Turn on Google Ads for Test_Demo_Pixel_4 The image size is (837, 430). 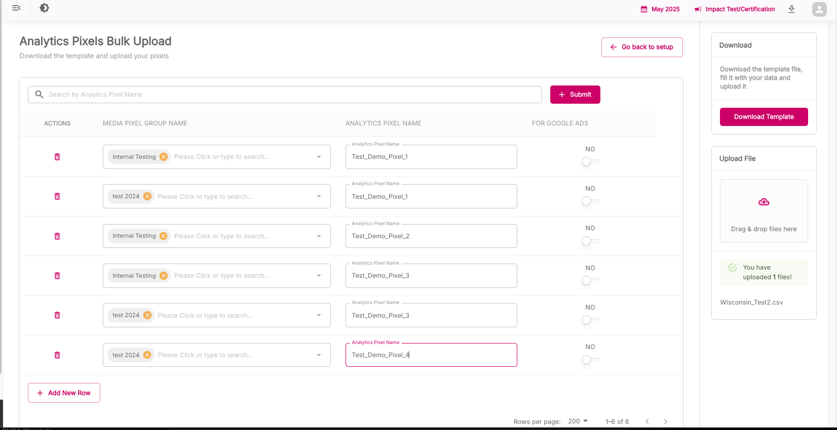(x=590, y=360)
